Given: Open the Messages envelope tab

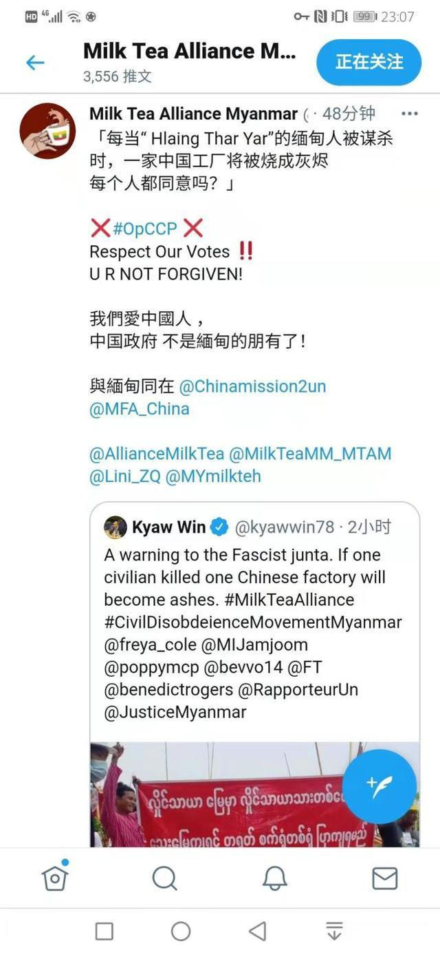Looking at the screenshot, I should [384, 878].
